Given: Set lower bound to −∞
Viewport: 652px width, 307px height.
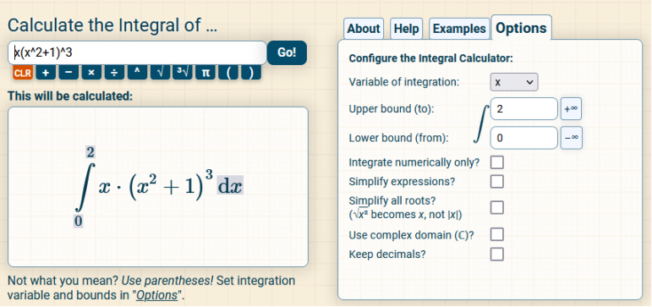Looking at the screenshot, I should coord(572,138).
